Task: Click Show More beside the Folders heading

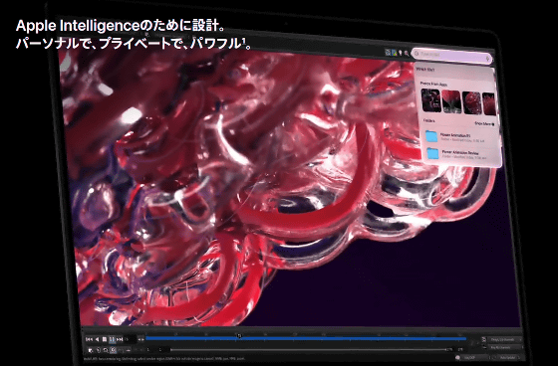Action: (x=484, y=124)
